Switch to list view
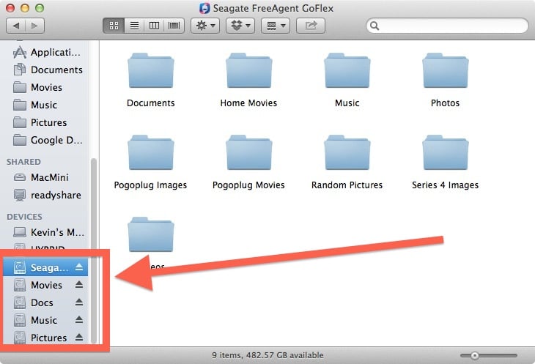The height and width of the screenshot is (364, 535). click(134, 26)
